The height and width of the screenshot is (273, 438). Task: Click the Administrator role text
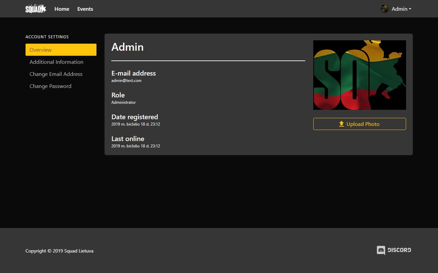point(124,102)
